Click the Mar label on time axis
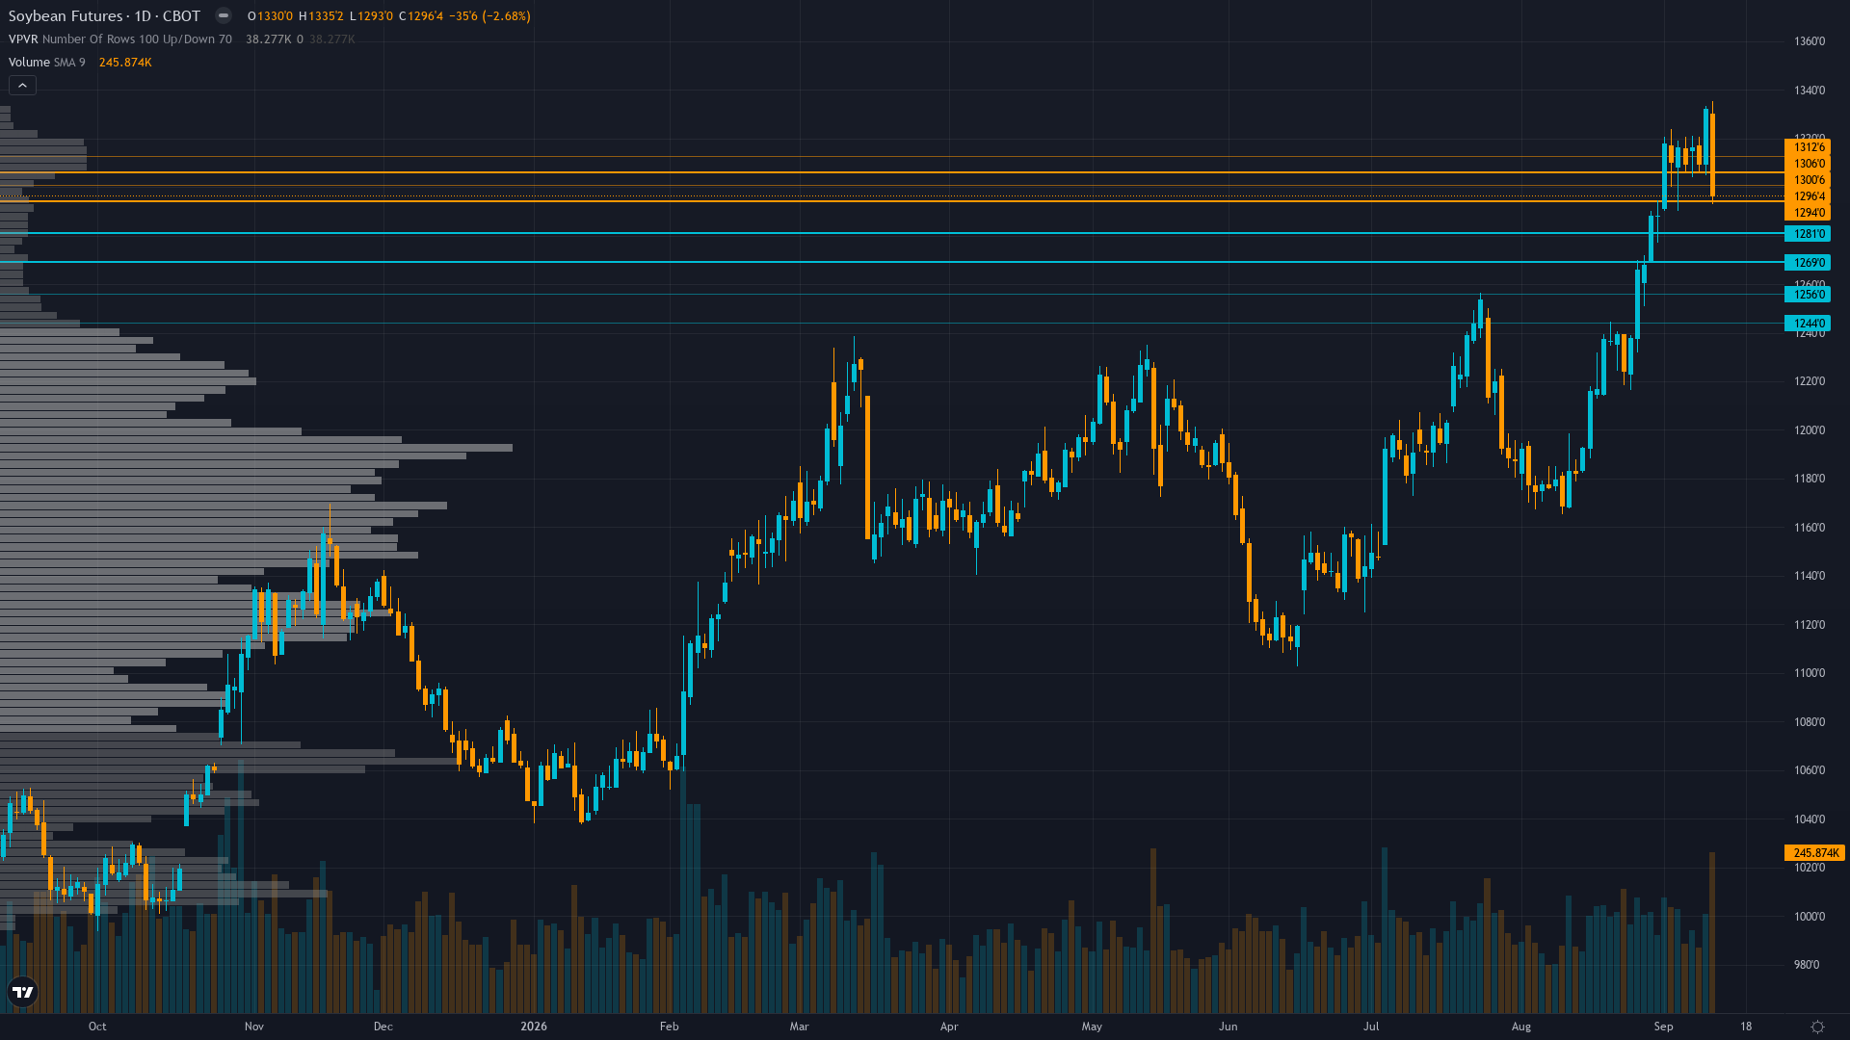The height and width of the screenshot is (1040, 1850). [x=800, y=1027]
